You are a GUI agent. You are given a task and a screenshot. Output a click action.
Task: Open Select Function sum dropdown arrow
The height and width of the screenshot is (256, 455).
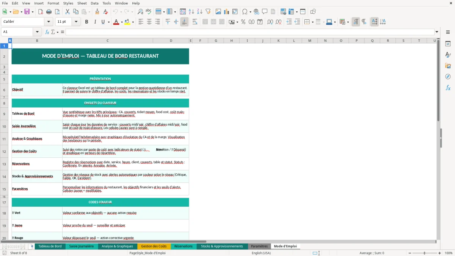coord(58,32)
